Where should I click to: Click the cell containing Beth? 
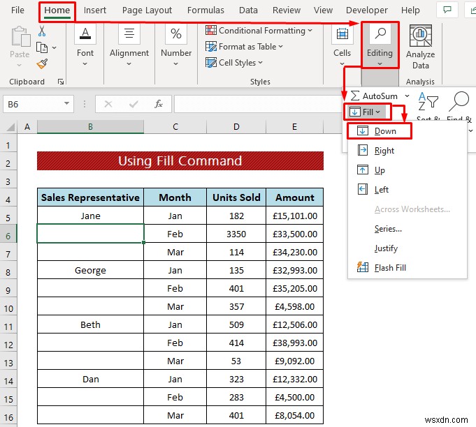[x=90, y=324]
